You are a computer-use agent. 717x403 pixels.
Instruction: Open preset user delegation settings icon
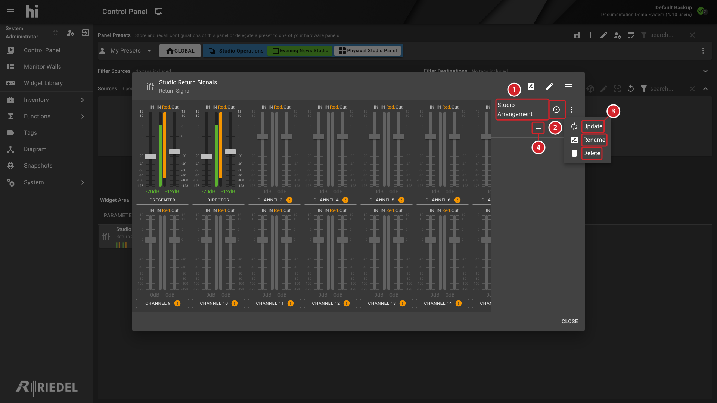click(617, 35)
